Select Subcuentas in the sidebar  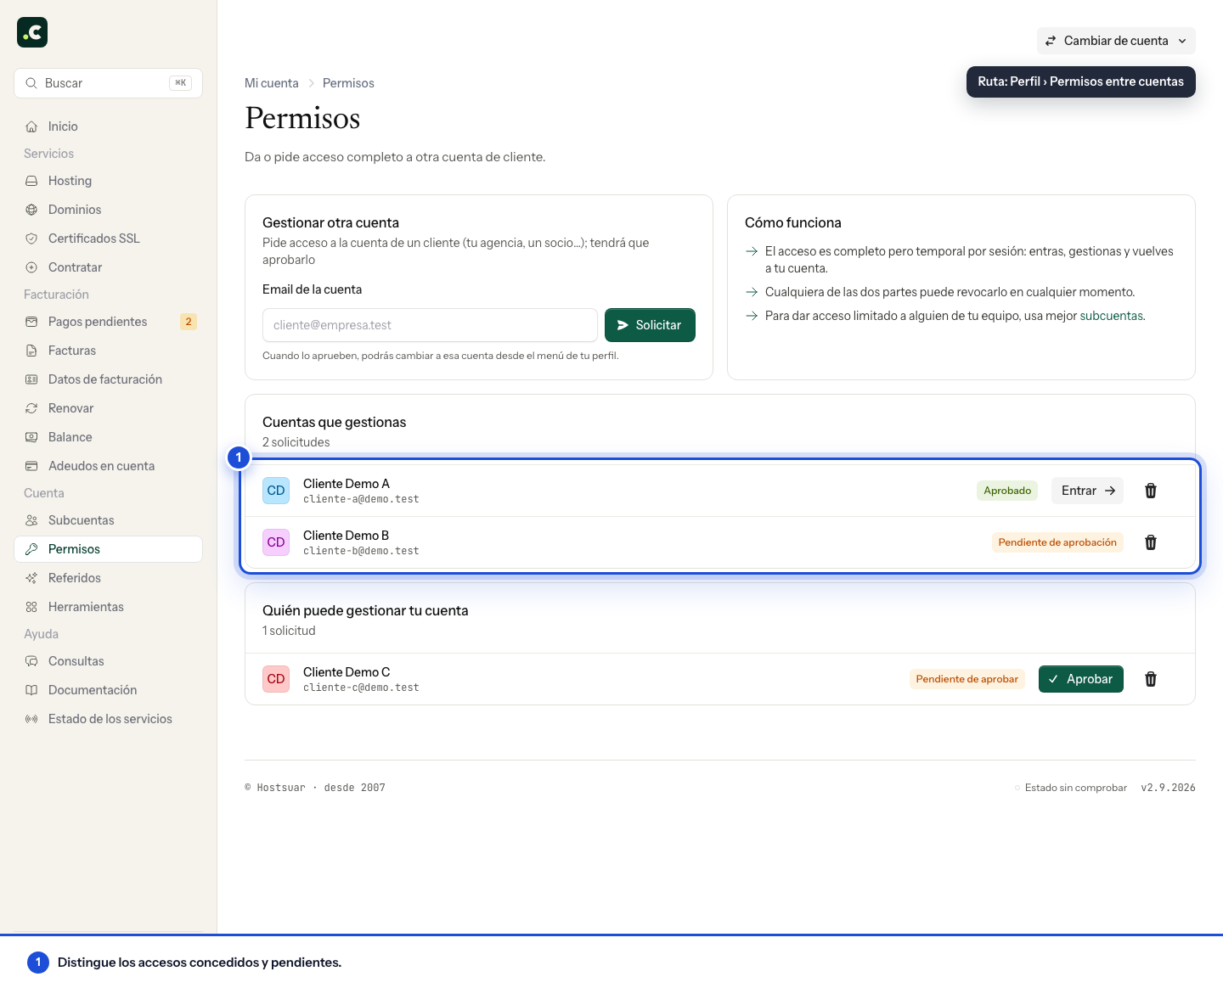(109, 520)
